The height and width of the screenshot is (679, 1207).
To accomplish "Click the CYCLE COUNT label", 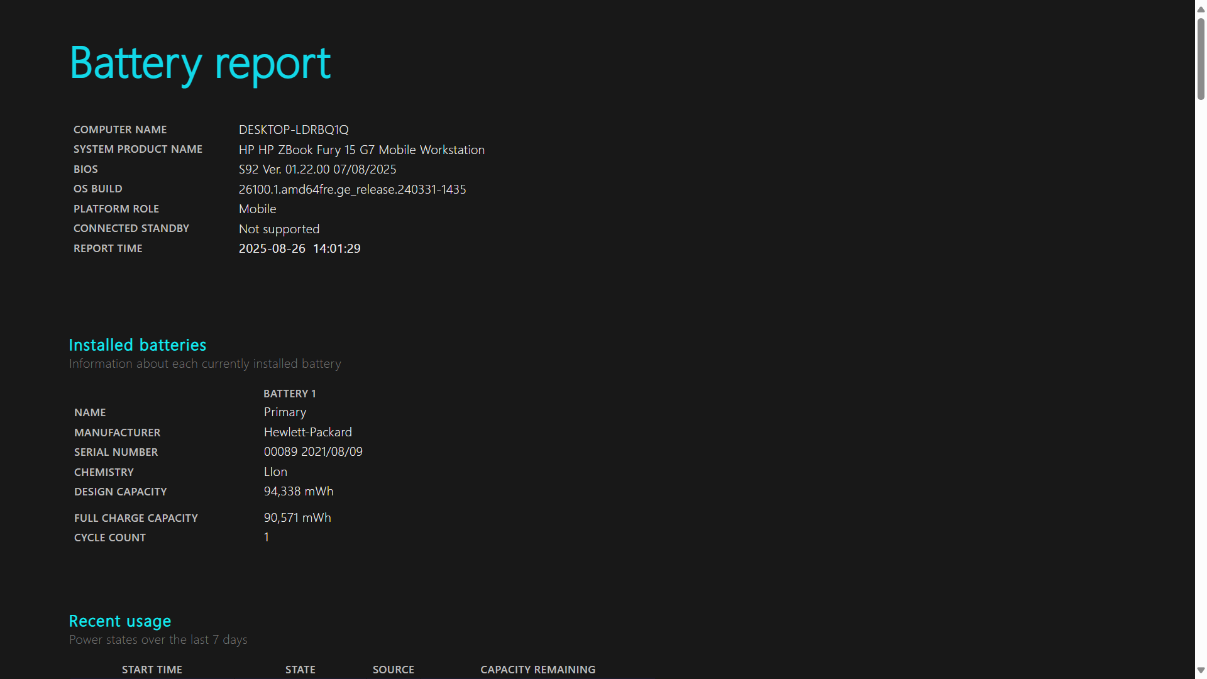I will pyautogui.click(x=110, y=538).
